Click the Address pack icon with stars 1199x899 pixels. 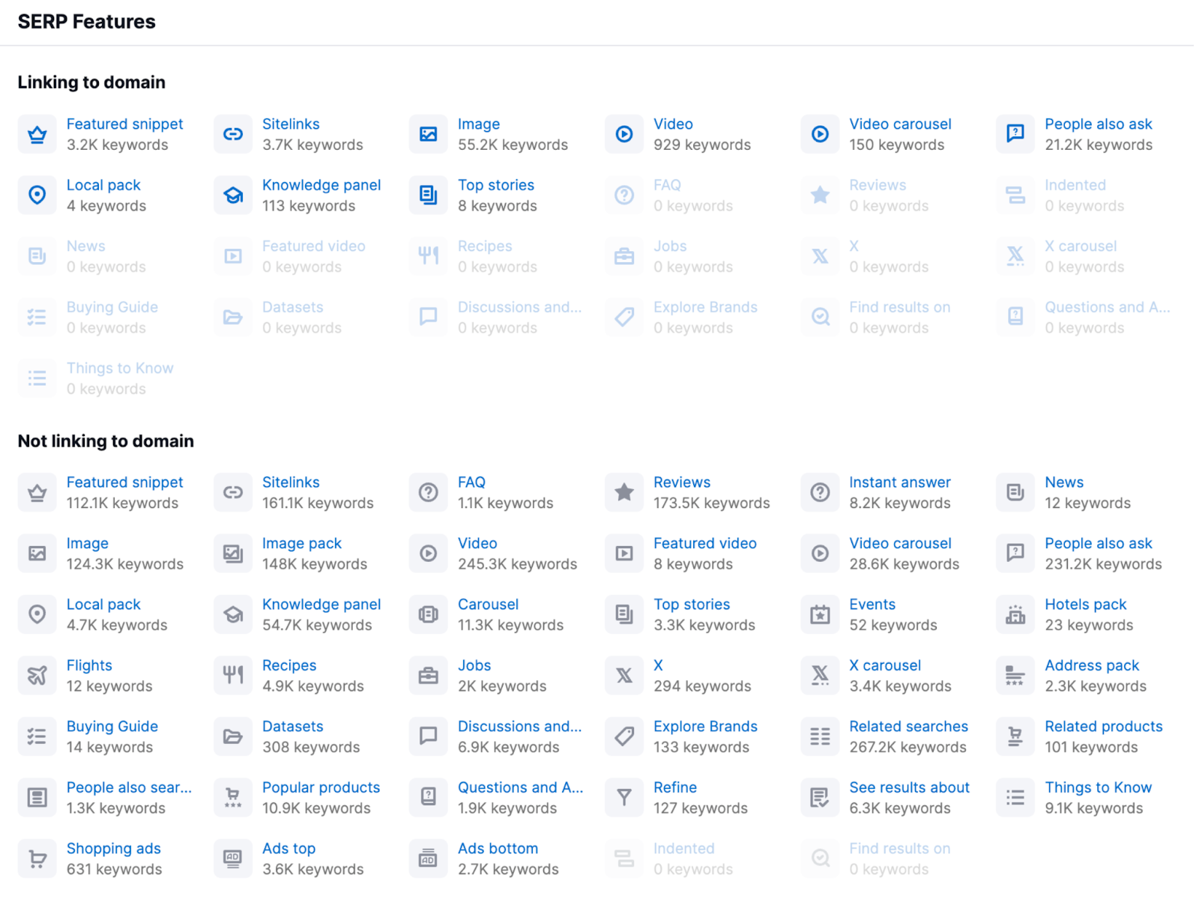click(x=1015, y=676)
